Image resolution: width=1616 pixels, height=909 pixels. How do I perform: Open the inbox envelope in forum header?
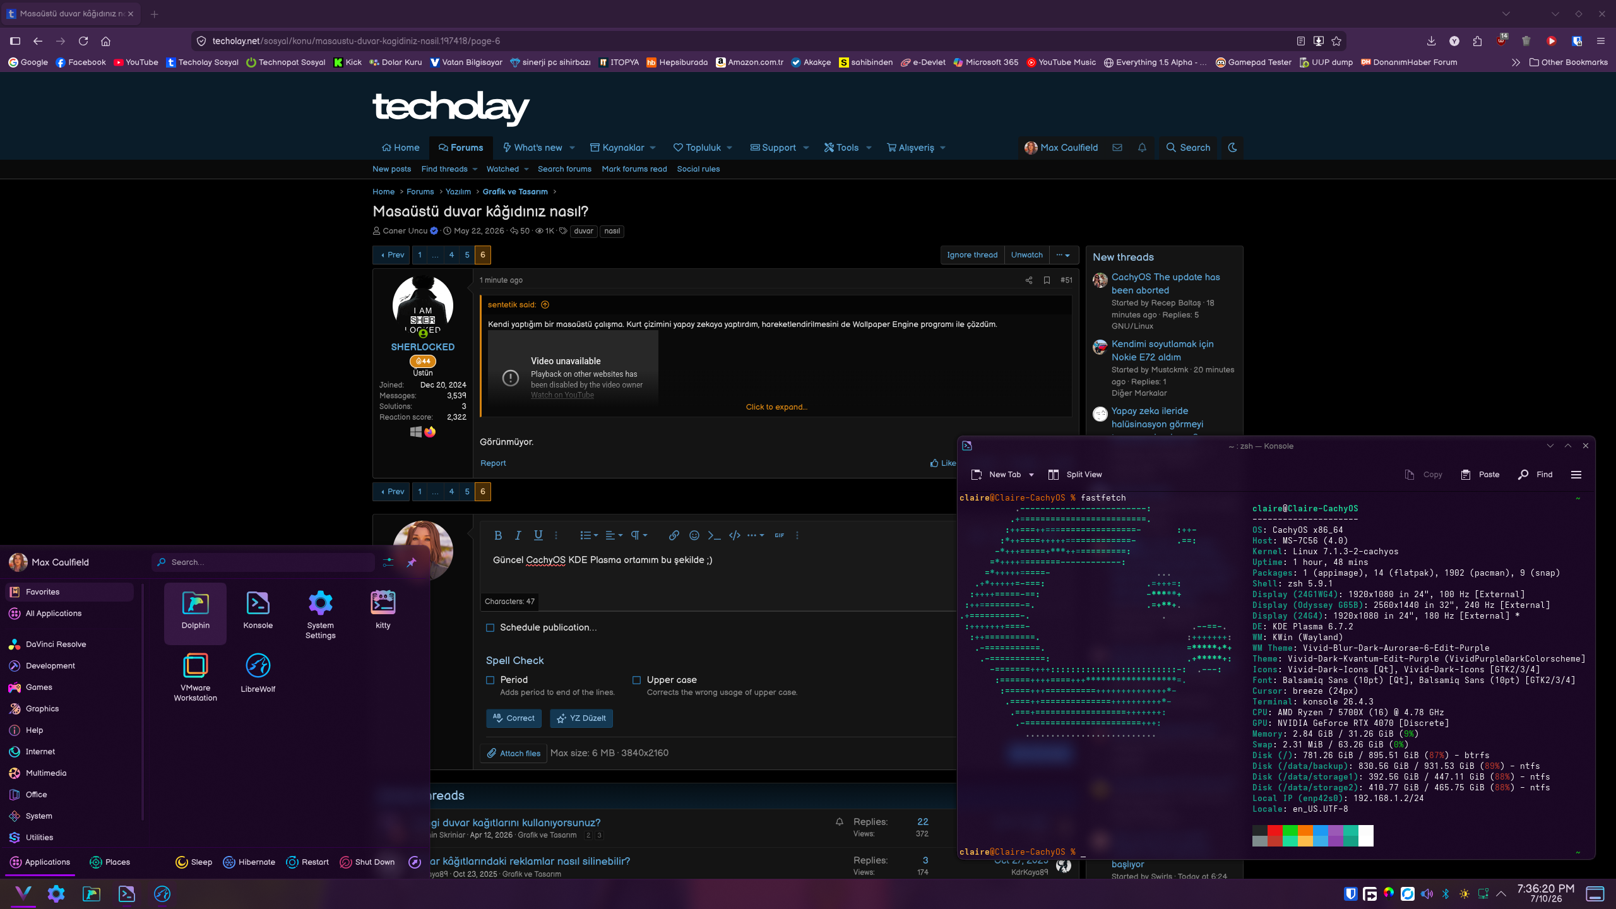tap(1117, 148)
